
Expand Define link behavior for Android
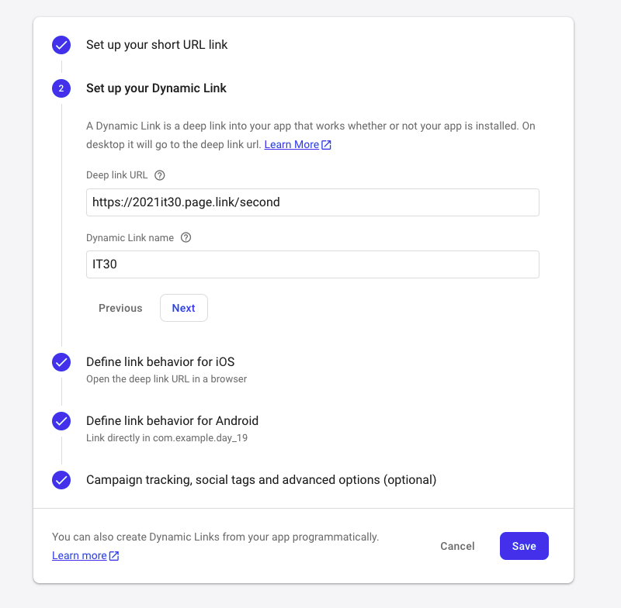point(172,421)
